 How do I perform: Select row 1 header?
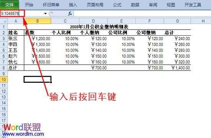[x=4, y=27]
